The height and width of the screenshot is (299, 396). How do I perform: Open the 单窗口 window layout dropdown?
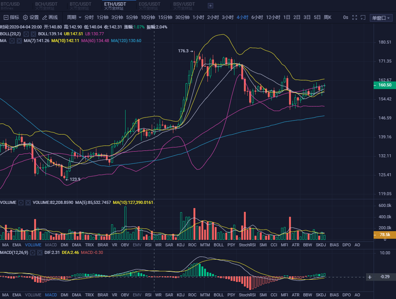pyautogui.click(x=381, y=18)
